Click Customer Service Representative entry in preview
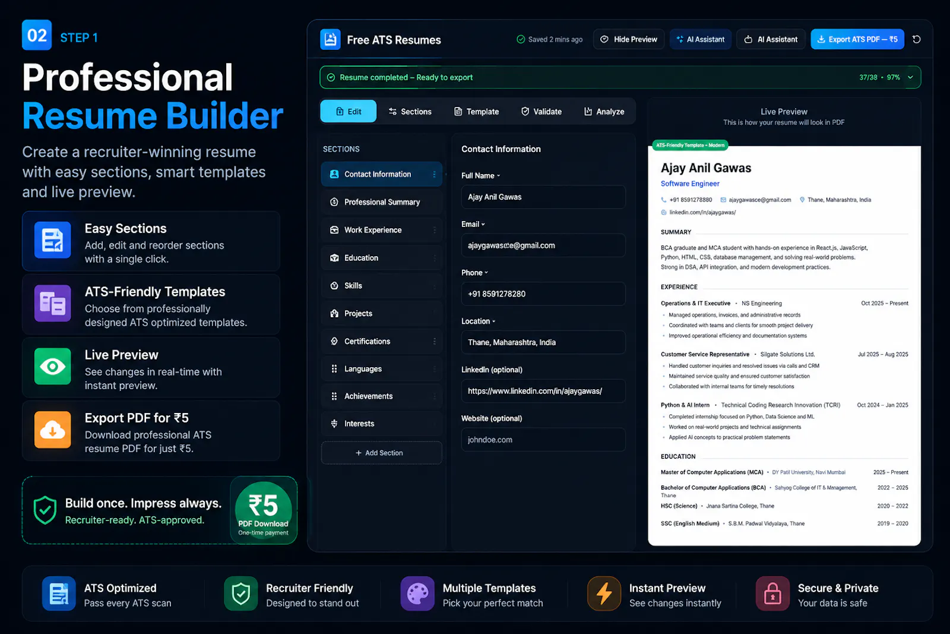Viewport: 950px width, 634px height. 705,354
